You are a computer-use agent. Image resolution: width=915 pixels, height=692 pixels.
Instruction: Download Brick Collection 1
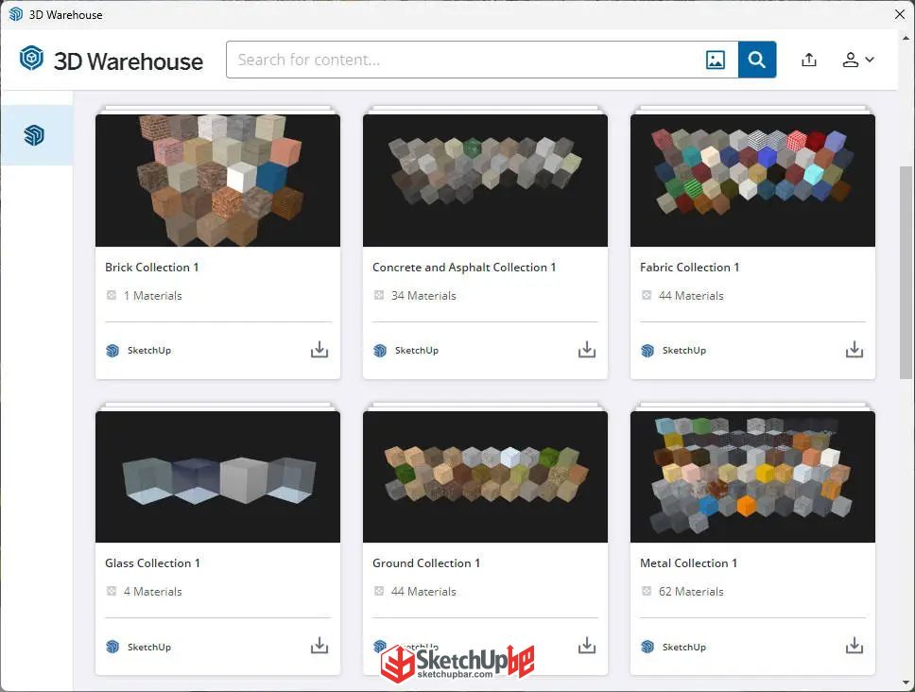(x=319, y=350)
